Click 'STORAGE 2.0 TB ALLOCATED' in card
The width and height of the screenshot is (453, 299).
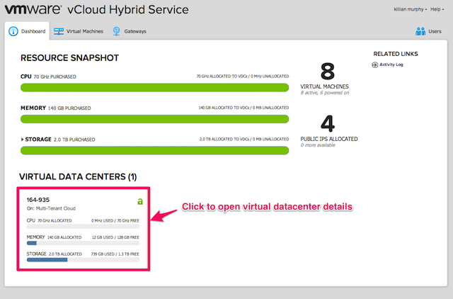(x=55, y=254)
